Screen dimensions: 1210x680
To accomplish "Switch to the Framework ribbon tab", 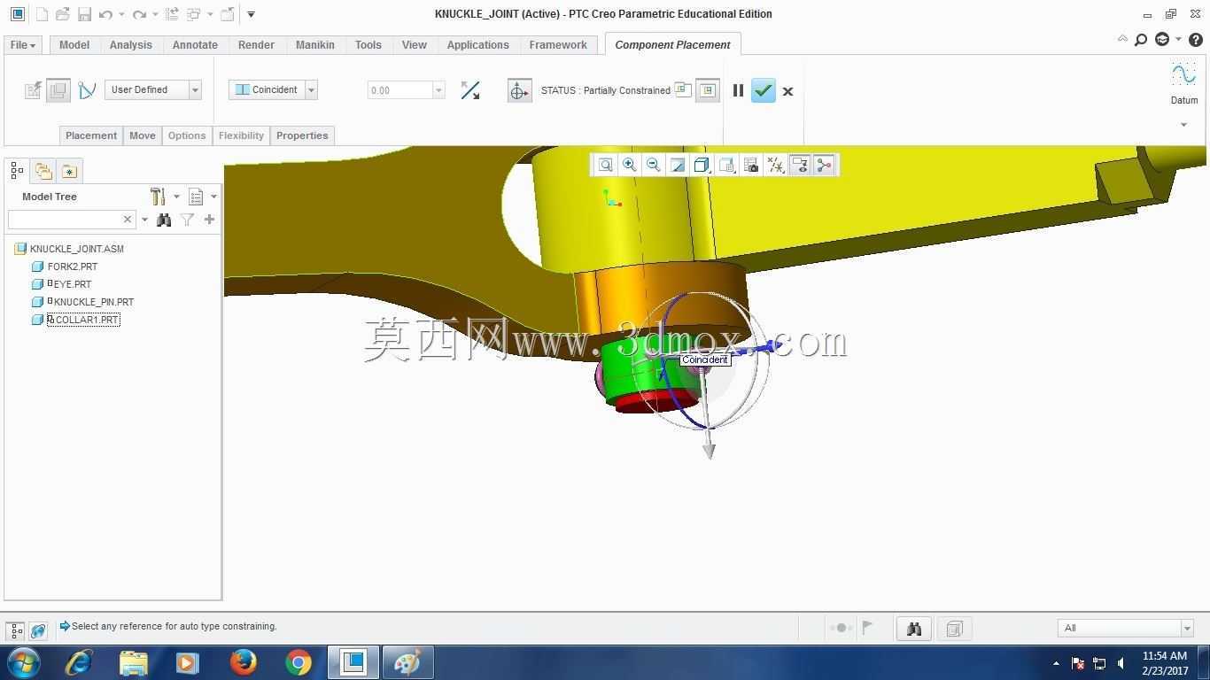I will (558, 45).
